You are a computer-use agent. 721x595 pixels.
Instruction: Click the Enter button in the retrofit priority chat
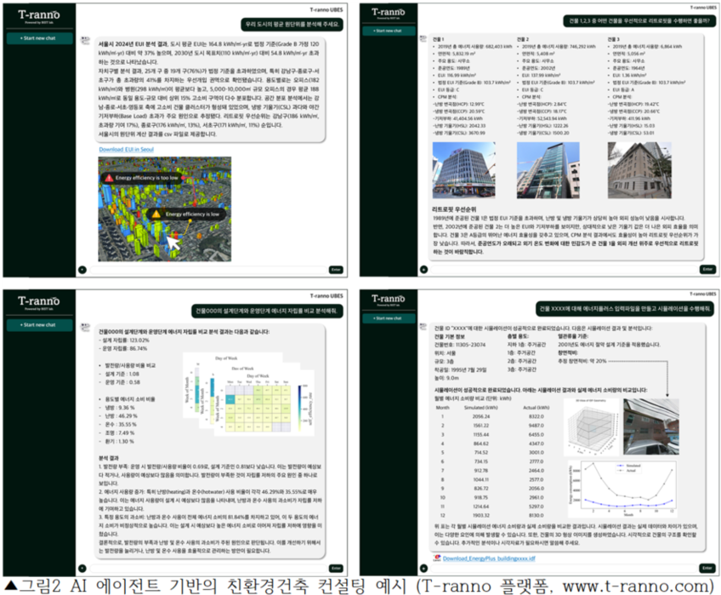(x=707, y=269)
